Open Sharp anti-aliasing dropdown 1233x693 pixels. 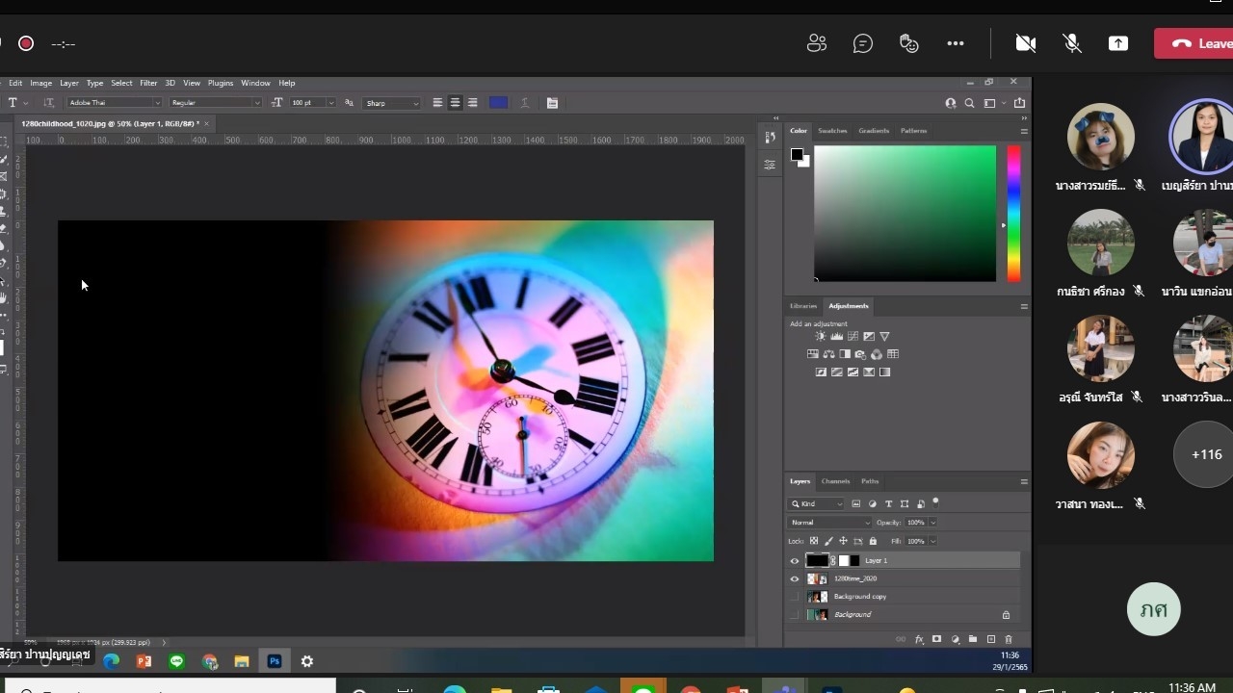[x=392, y=103]
